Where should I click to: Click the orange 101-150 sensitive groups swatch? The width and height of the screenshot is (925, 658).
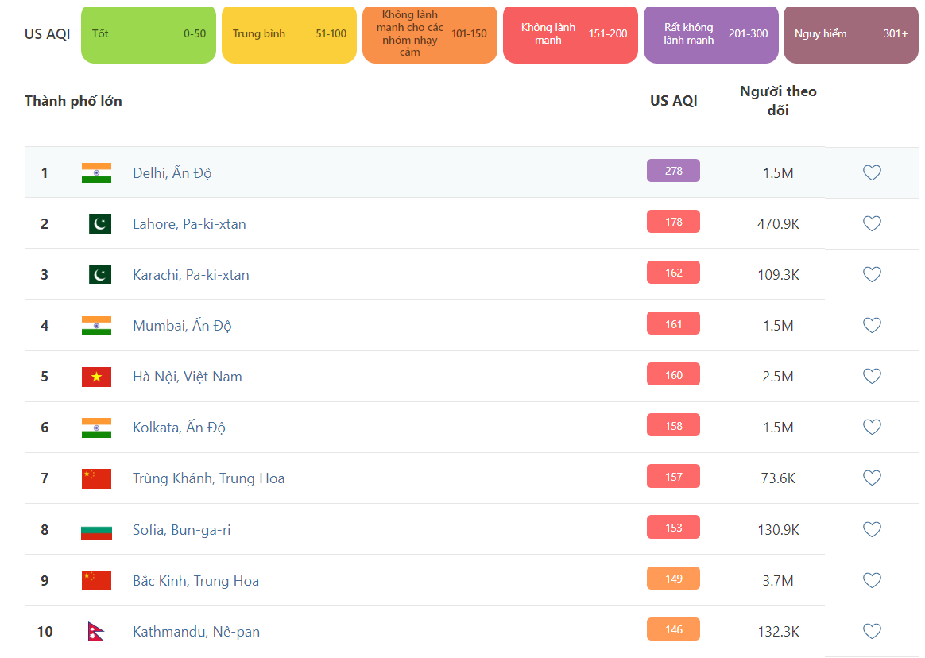click(430, 34)
